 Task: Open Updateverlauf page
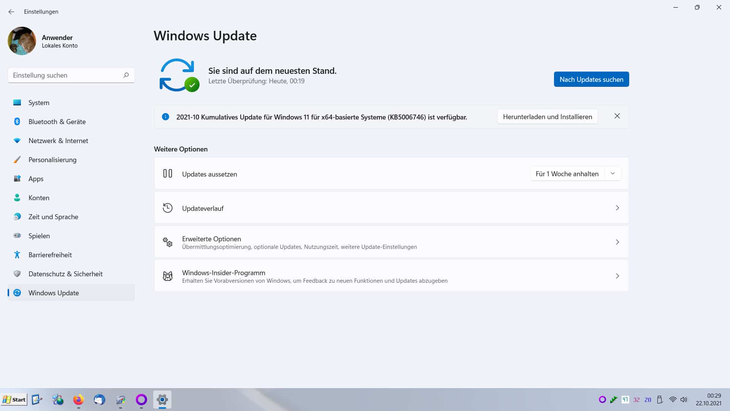tap(391, 208)
